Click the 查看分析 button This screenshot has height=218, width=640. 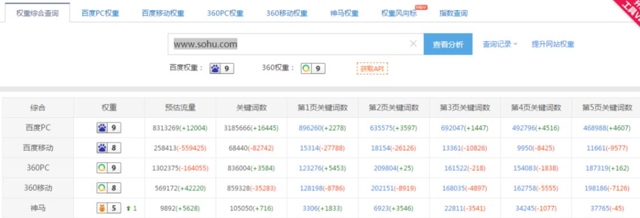tap(448, 44)
